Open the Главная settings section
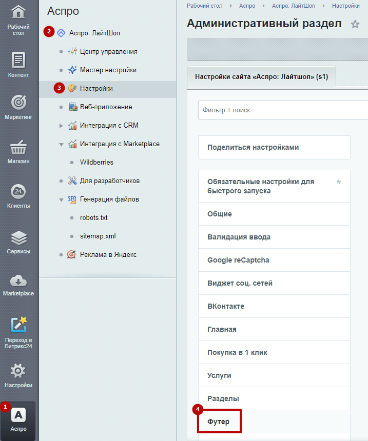The image size is (368, 441). [274, 329]
